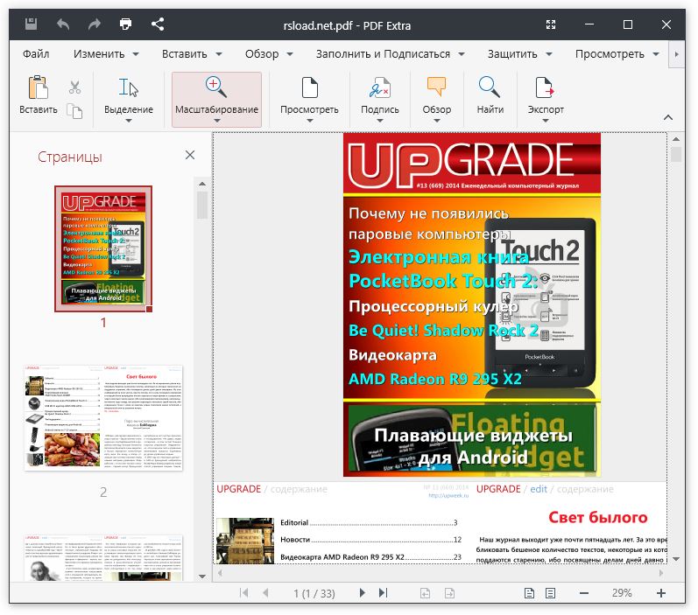
Task: Select page 1 thumbnail
Action: (x=103, y=248)
